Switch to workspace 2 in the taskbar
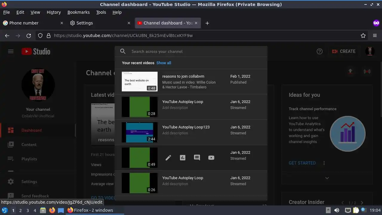The image size is (382, 215). coord(20,210)
